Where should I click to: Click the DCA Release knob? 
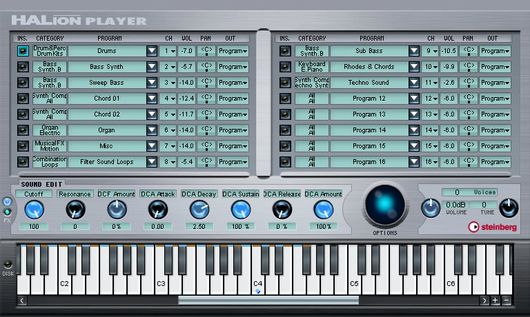click(x=282, y=209)
